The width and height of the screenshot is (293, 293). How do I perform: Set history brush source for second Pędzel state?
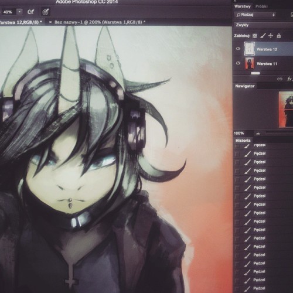click(x=237, y=154)
